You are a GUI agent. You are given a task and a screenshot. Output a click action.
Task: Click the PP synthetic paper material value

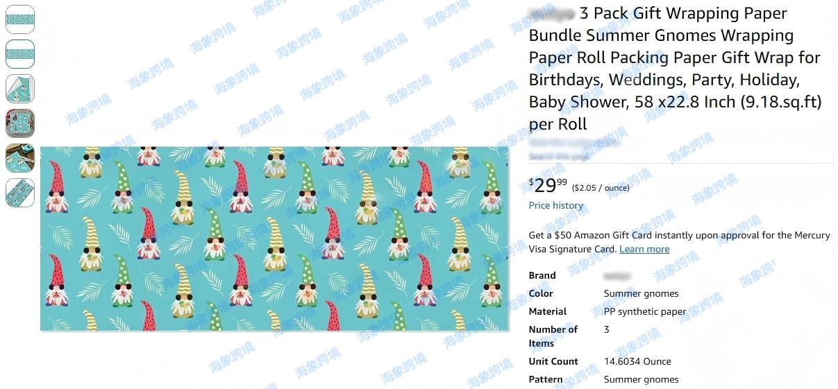click(x=645, y=311)
